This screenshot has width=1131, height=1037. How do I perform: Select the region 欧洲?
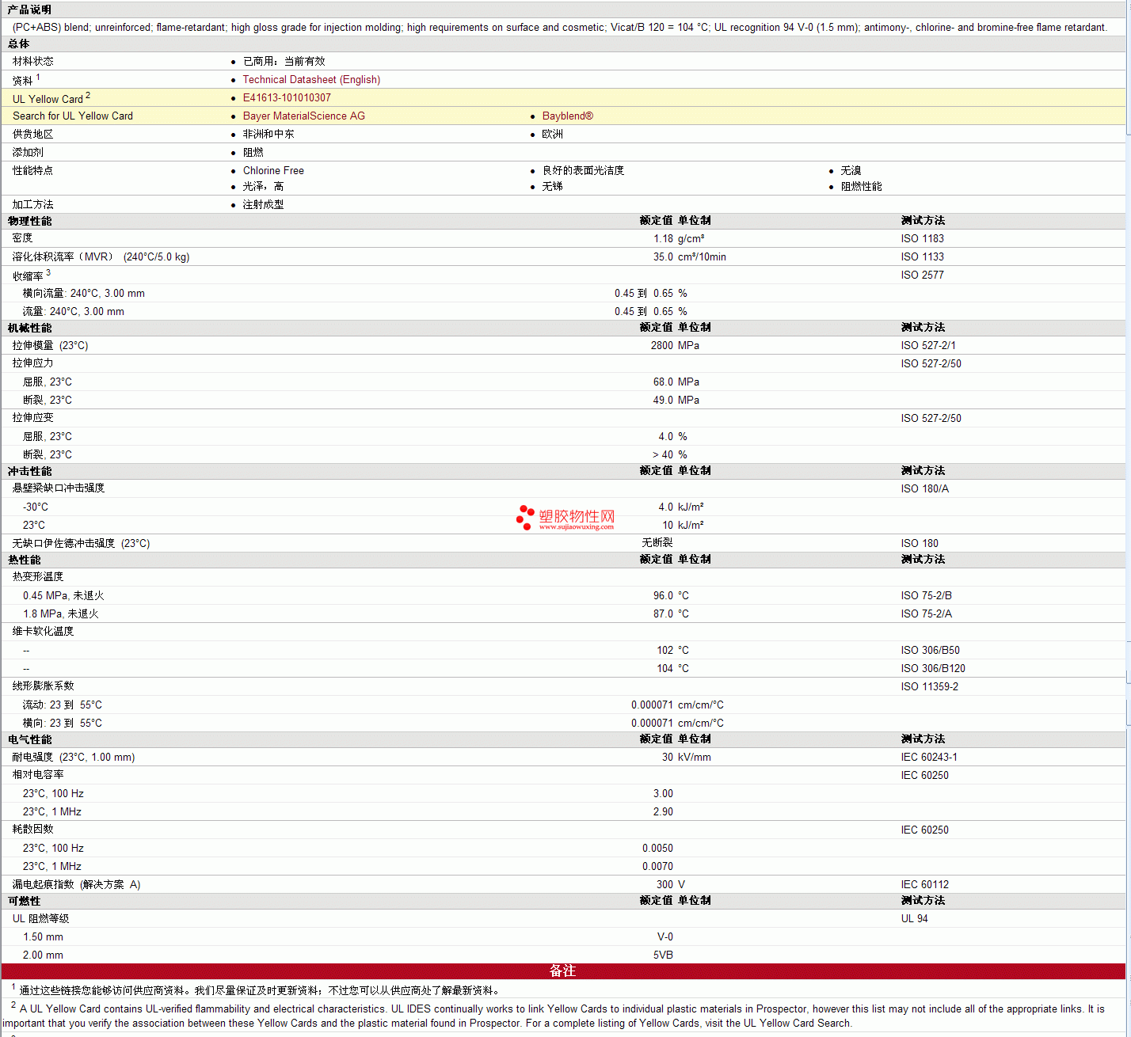coord(553,135)
